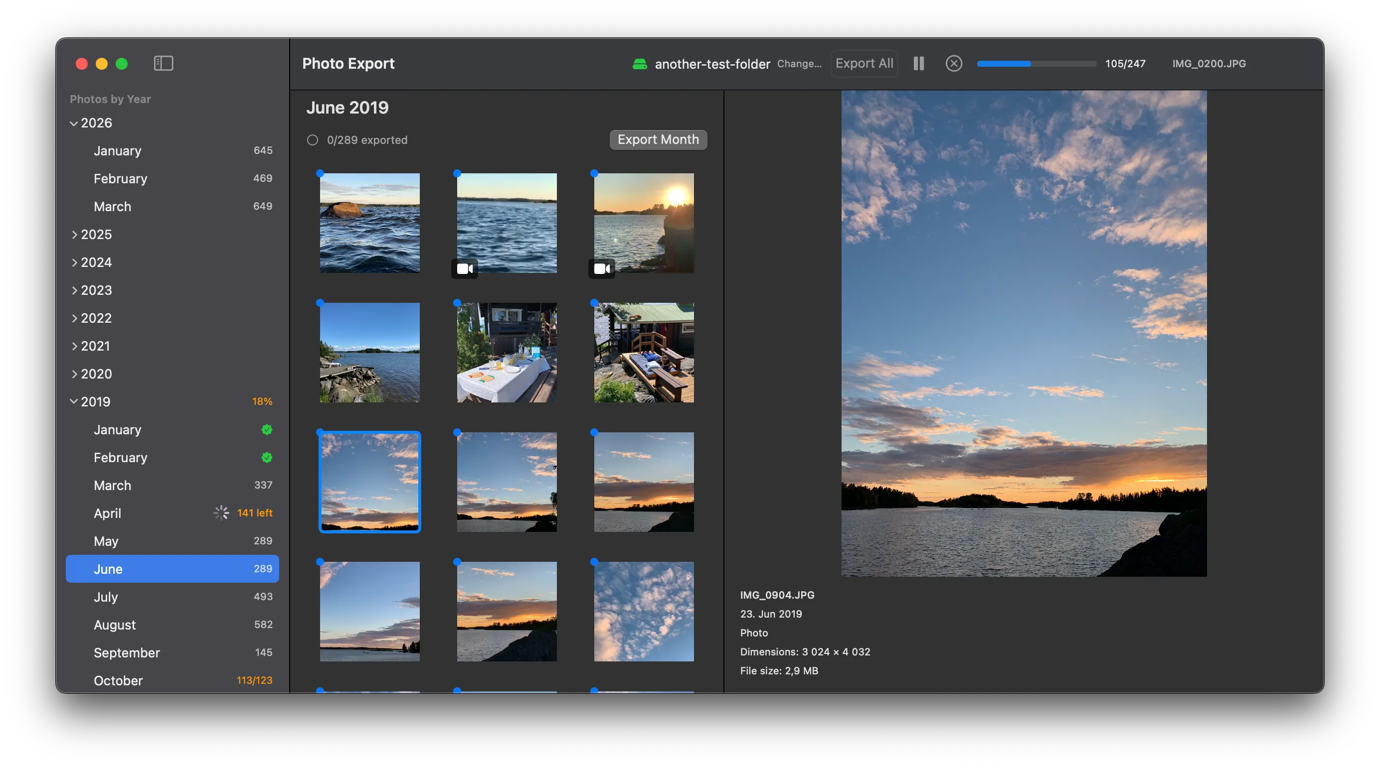Viewport: 1380px width, 767px height.
Task: Select May in the sidebar
Action: click(x=107, y=541)
